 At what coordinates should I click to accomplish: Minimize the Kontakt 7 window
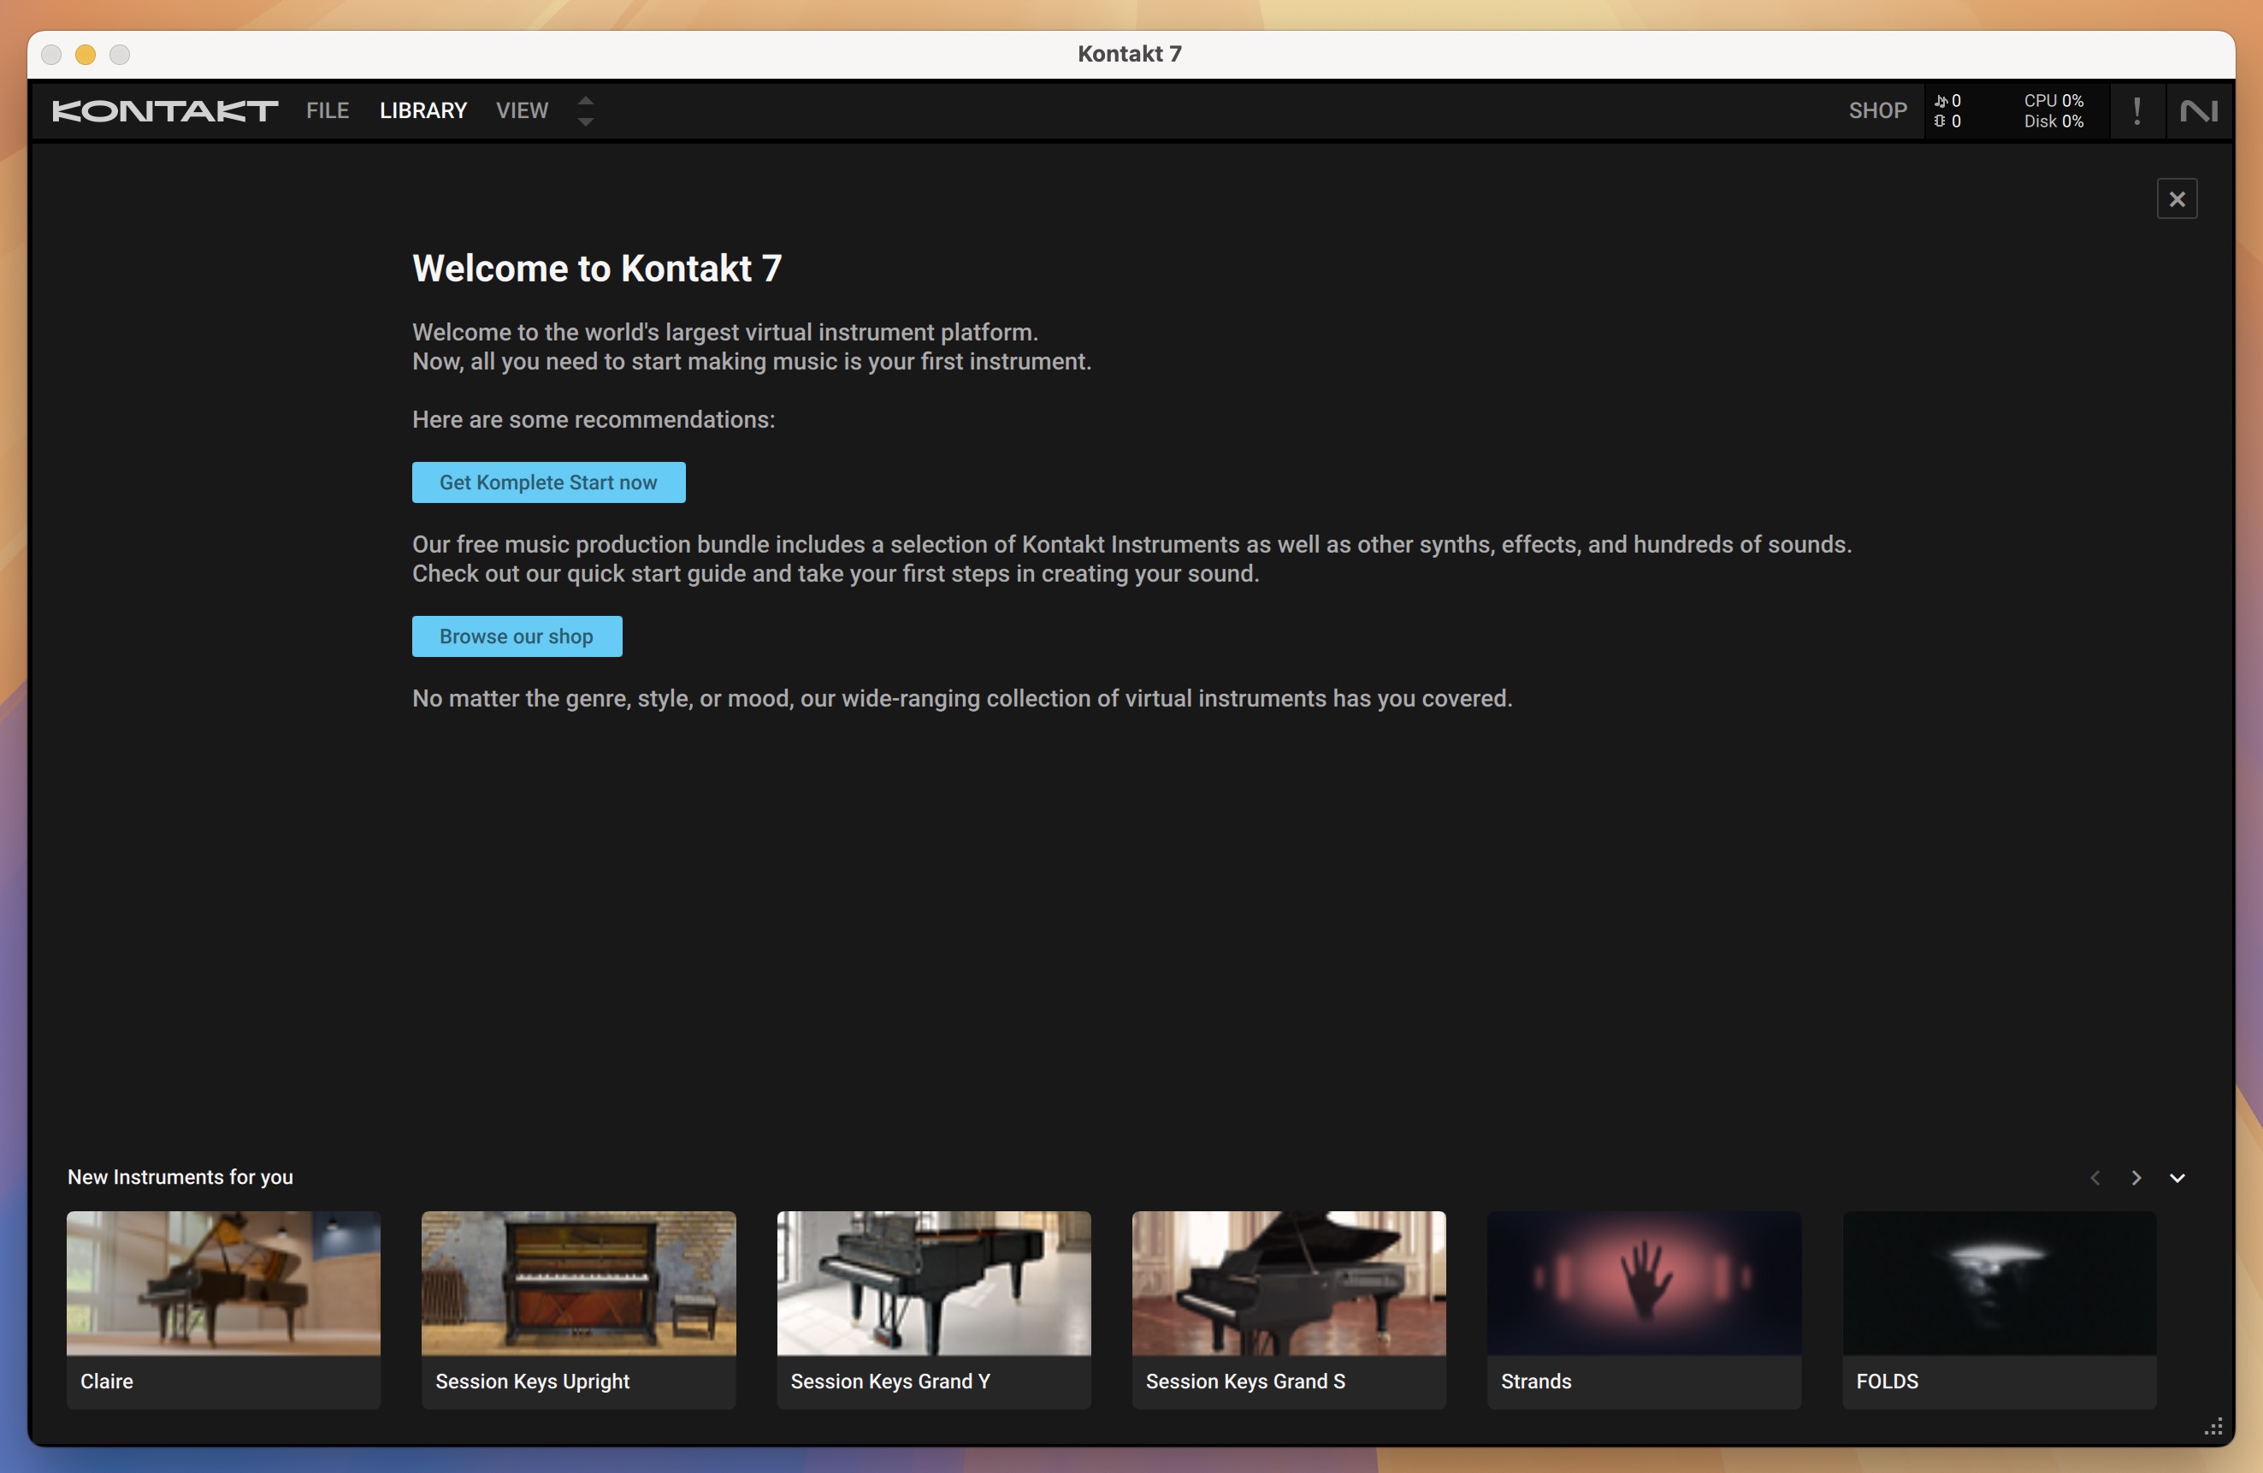(86, 54)
